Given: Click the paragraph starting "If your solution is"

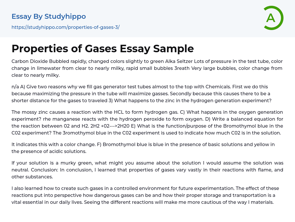Looking at the screenshot, I should 147,170.
